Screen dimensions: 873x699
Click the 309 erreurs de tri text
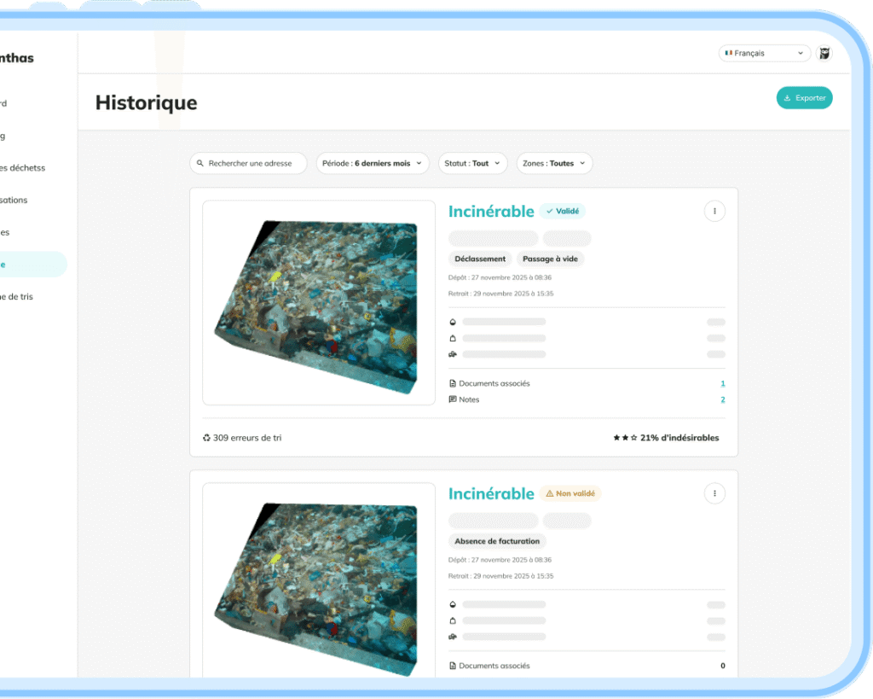tap(247, 438)
